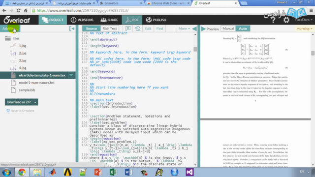
Task: Open the VERSIONS history view
Action: pos(82,20)
